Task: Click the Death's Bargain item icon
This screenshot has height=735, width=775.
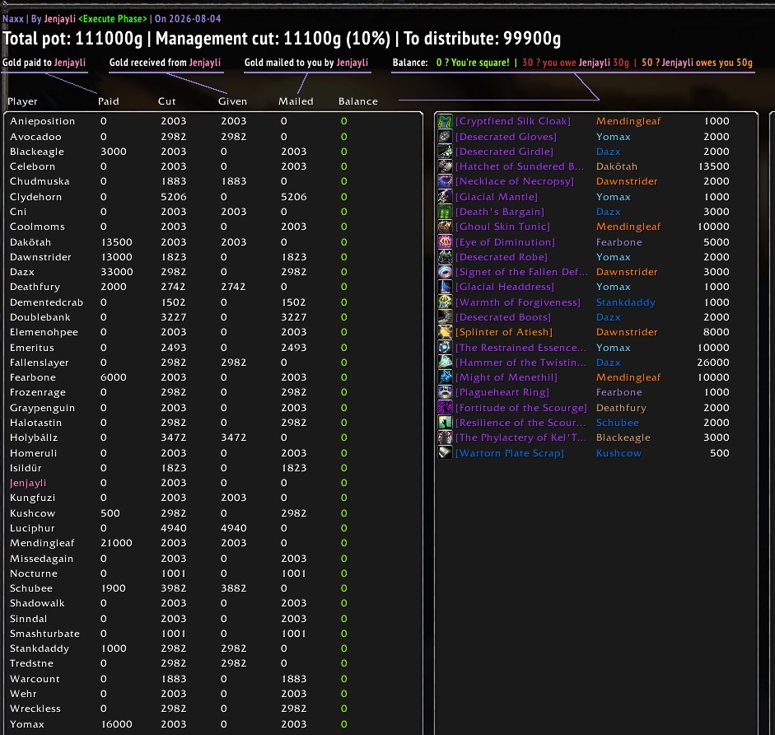Action: pyautogui.click(x=445, y=212)
